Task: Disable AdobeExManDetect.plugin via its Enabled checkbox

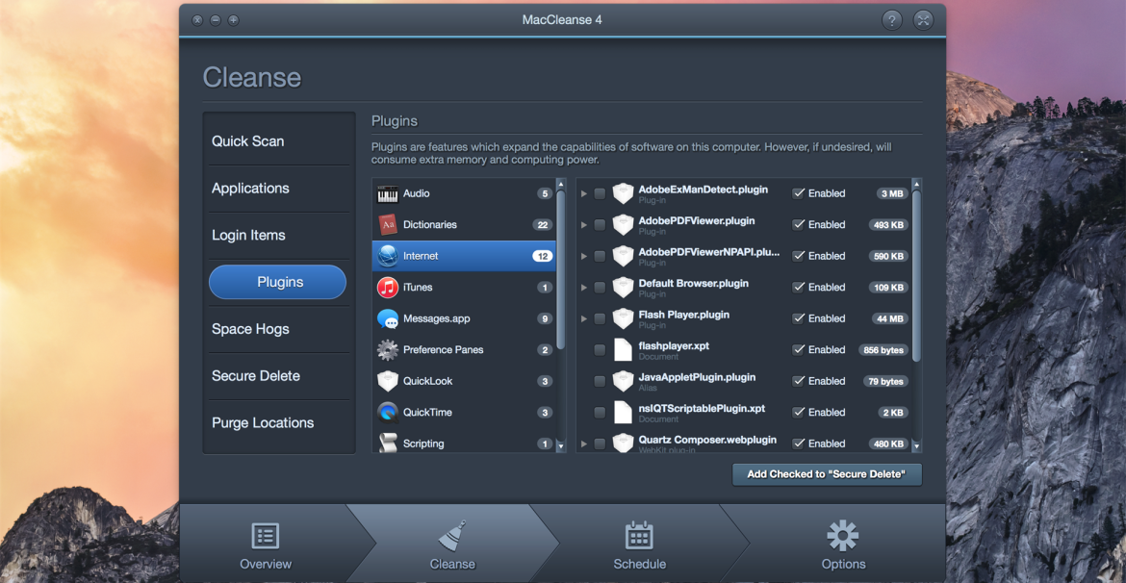Action: pos(798,194)
